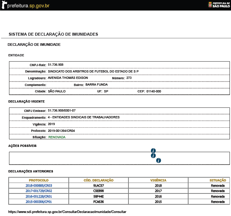Open protocol 2017-001729/CR02

pyautogui.click(x=39, y=191)
